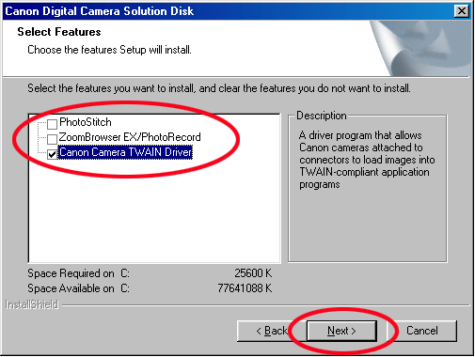Click the Next button to continue
The height and width of the screenshot is (357, 475).
tap(341, 331)
